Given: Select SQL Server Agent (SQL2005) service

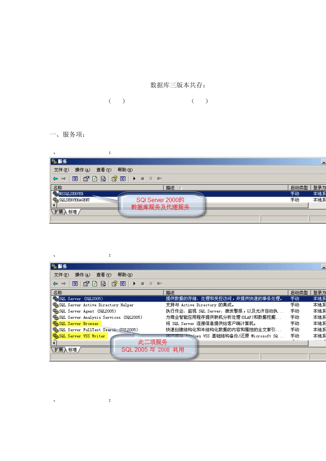Looking at the screenshot, I should (189, 311).
